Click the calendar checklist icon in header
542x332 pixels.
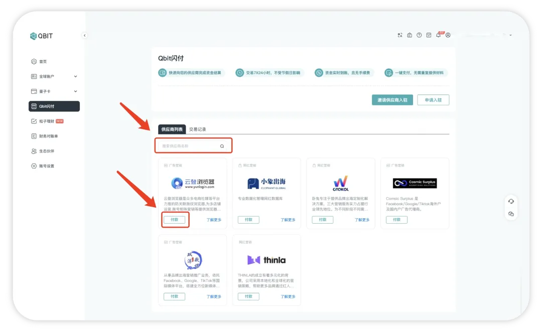[x=429, y=35]
